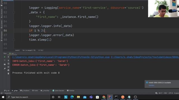Click the line number 86 in the gutter

pyautogui.click(x=5, y=31)
